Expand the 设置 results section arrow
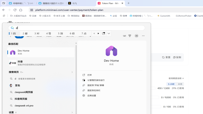Screen dimensions: 203x114 72,112
